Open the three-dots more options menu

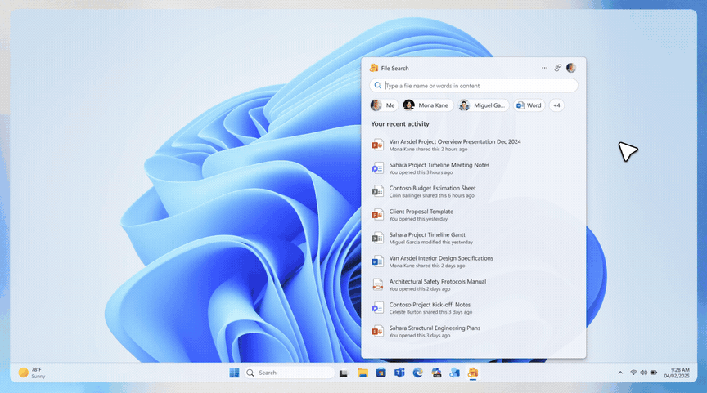(544, 68)
